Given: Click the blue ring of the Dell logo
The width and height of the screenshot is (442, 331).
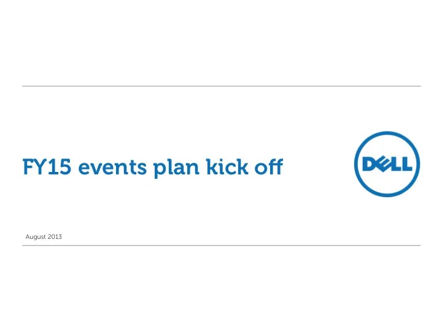Looking at the screenshot, I should tap(387, 134).
